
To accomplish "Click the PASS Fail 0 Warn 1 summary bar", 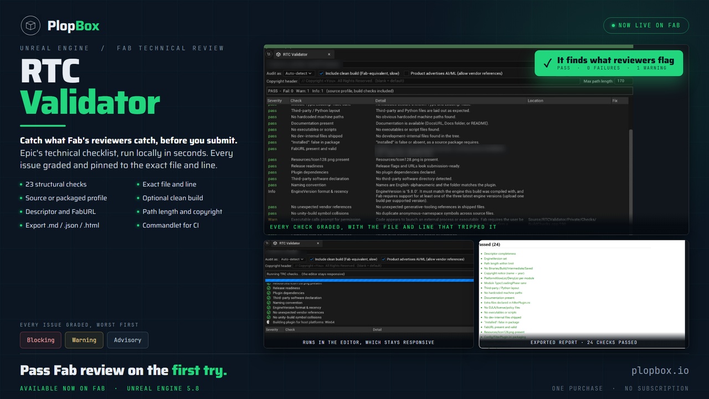I will 449,91.
